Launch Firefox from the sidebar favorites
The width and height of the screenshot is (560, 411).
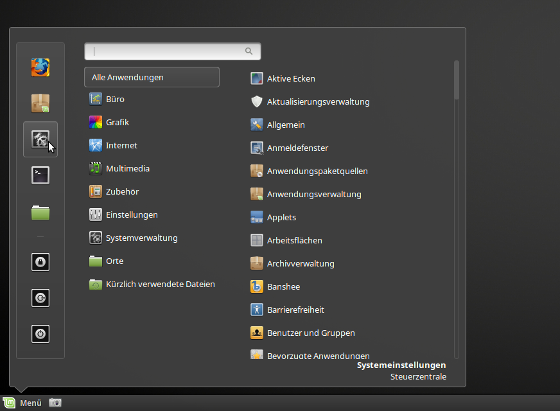[40, 67]
